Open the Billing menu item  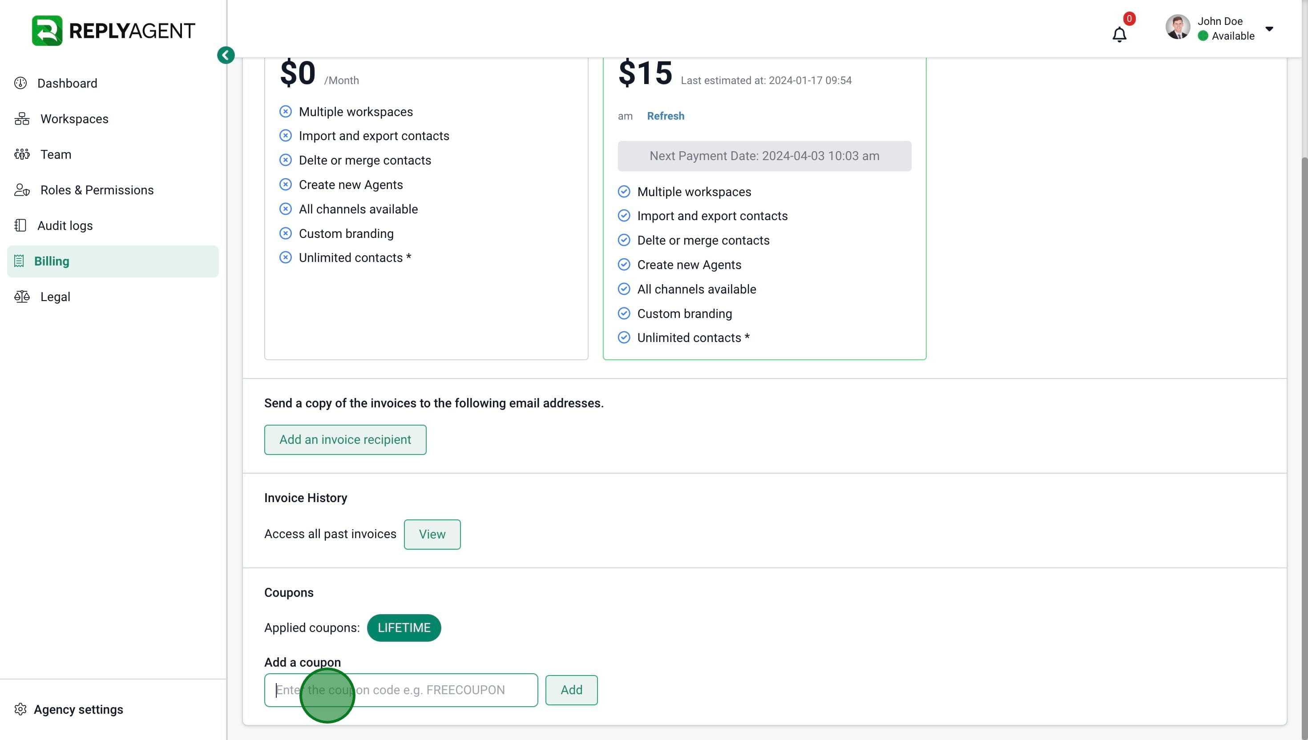pos(52,261)
